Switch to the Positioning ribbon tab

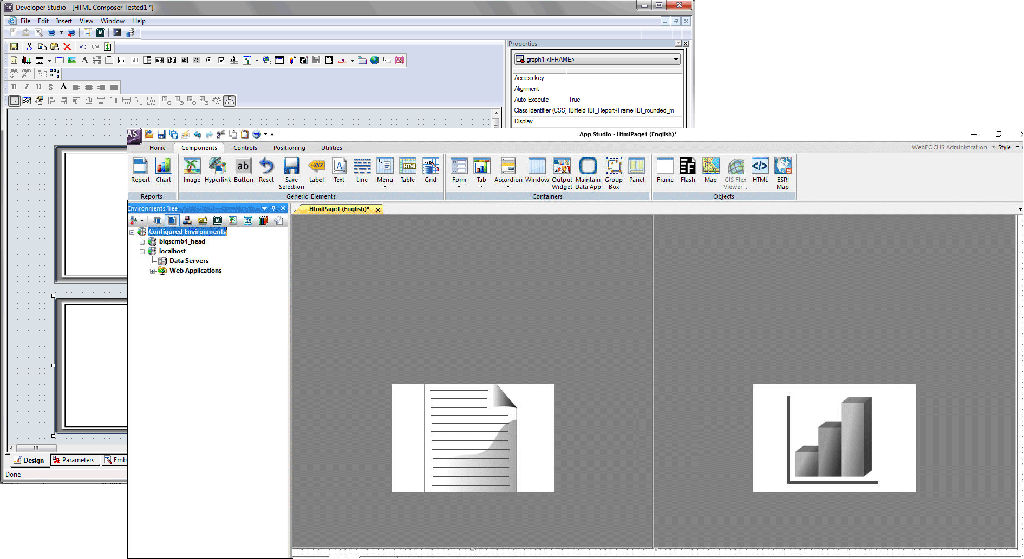point(289,148)
